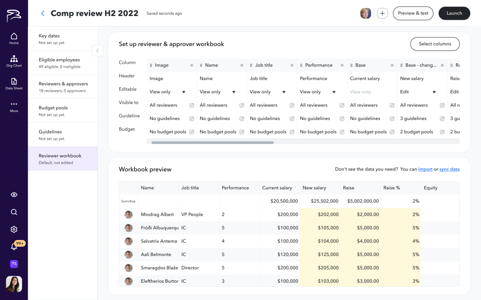
Task: Open the search magnifier icon
Action: [14, 212]
